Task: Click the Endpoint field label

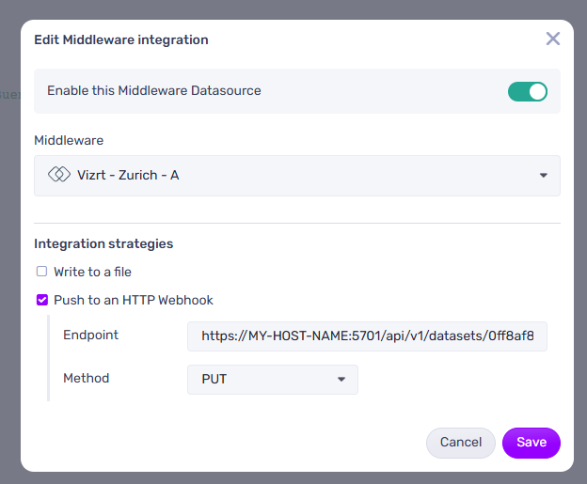Action: [90, 336]
